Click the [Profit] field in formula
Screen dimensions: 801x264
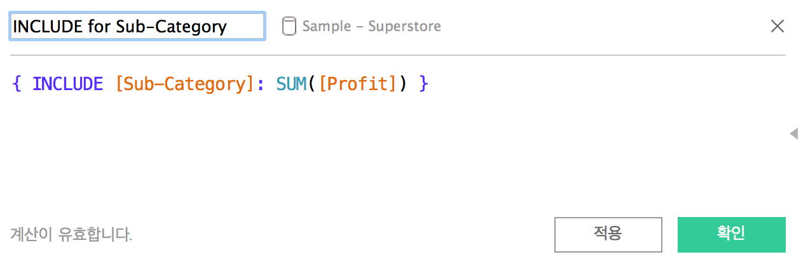[358, 84]
